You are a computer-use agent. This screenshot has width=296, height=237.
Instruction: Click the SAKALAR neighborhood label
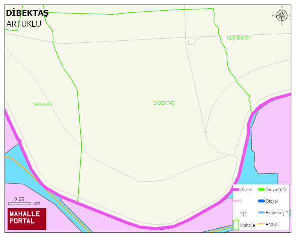(x=43, y=104)
